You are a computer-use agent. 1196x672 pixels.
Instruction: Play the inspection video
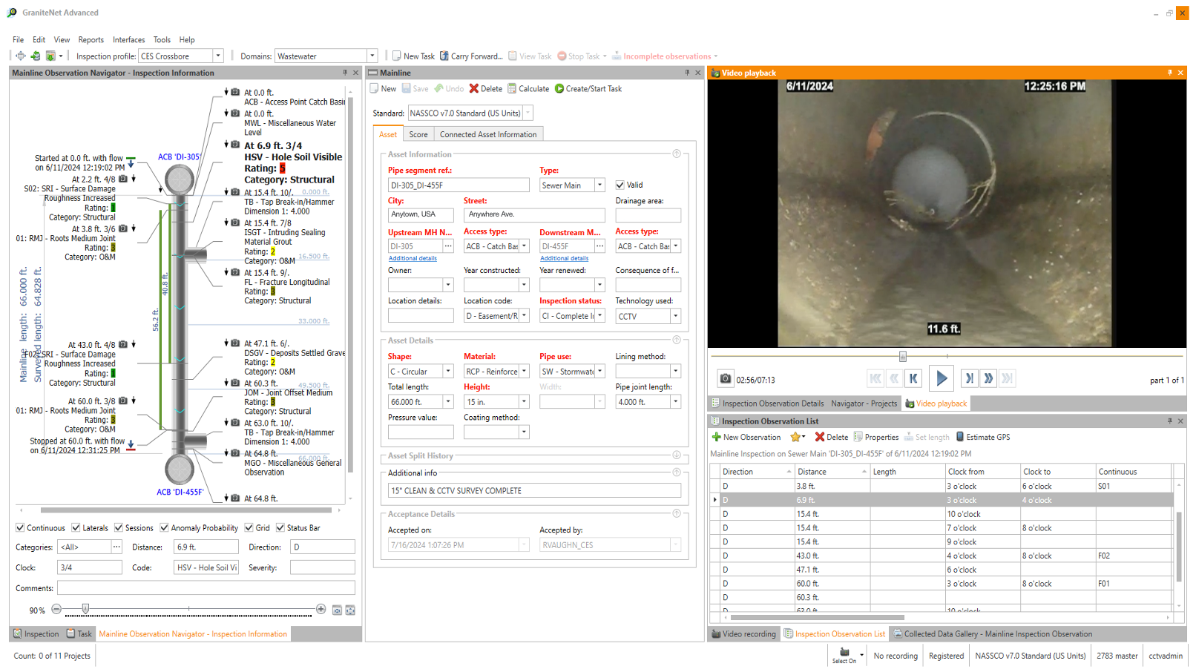point(941,378)
